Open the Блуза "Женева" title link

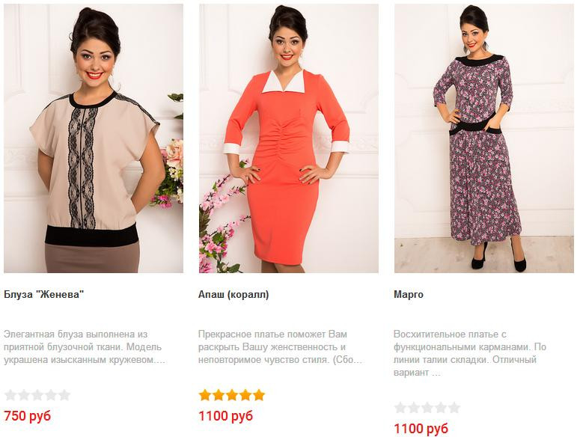pyautogui.click(x=44, y=295)
